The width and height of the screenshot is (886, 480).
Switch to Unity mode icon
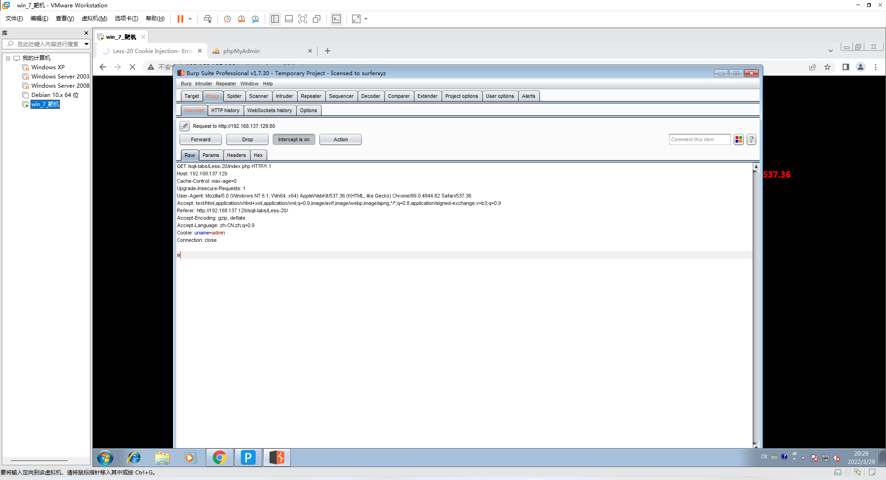pos(317,19)
